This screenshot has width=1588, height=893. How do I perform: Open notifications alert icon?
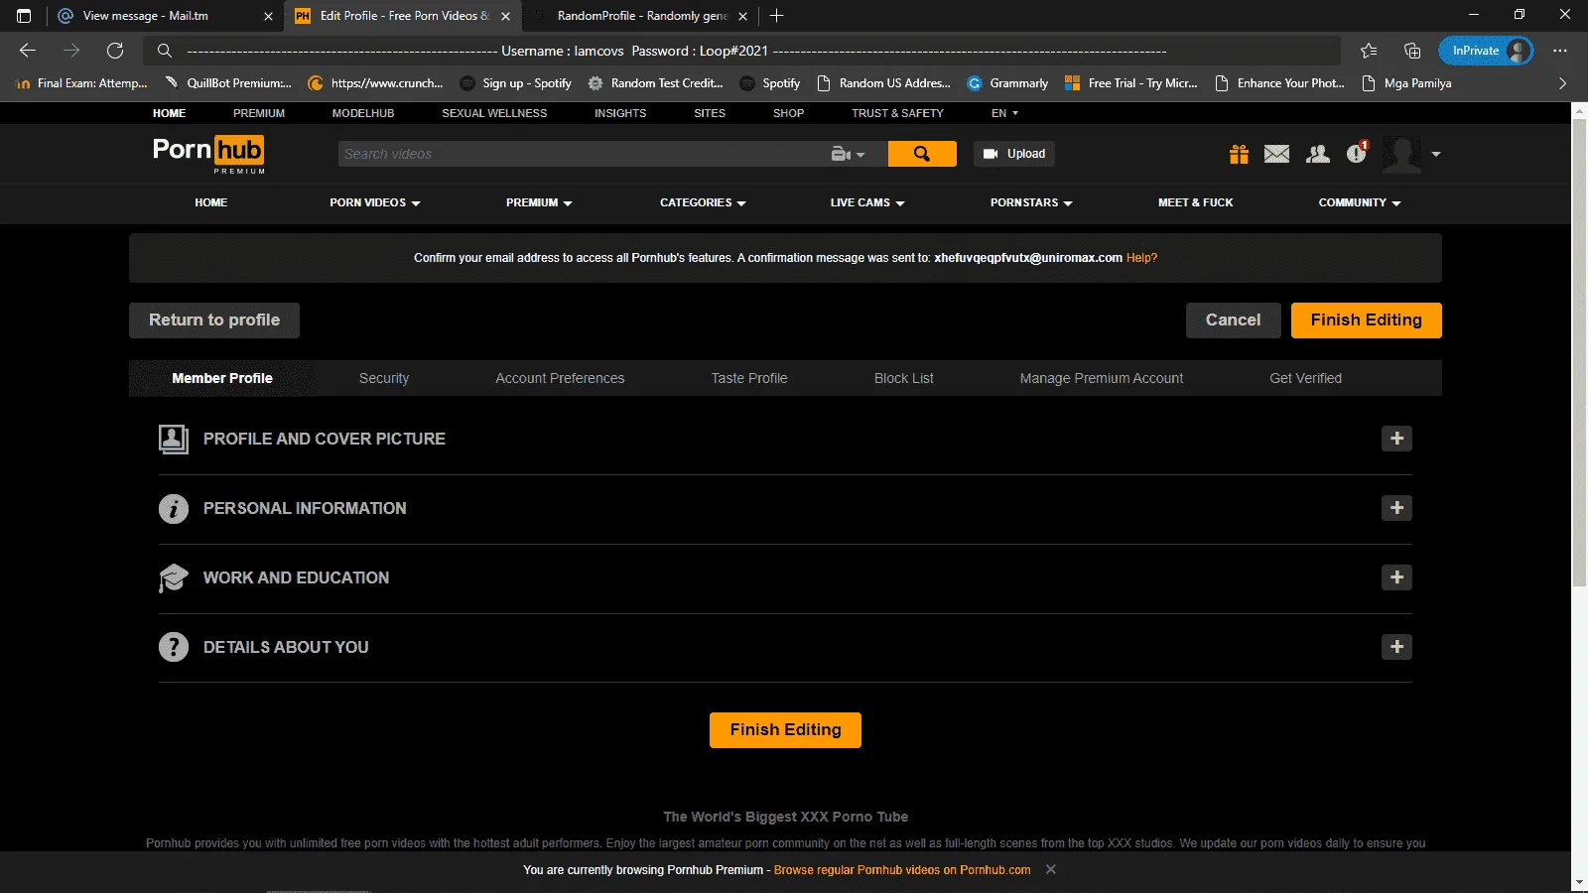coord(1357,153)
